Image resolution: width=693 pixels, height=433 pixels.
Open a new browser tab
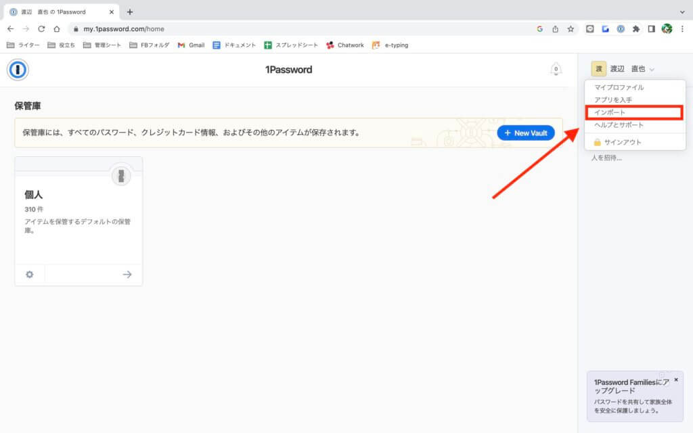[129, 12]
